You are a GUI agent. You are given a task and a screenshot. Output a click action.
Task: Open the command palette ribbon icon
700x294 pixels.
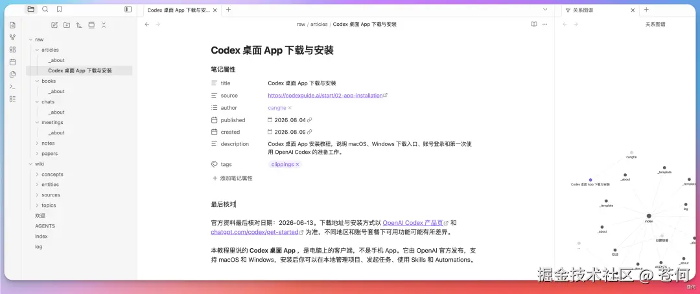[x=12, y=87]
